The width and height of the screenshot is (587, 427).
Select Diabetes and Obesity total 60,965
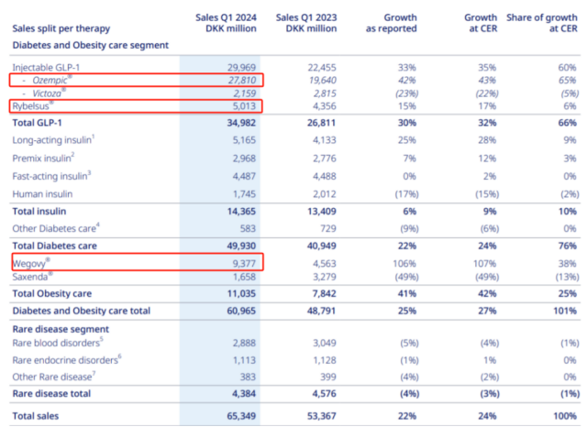tap(241, 312)
